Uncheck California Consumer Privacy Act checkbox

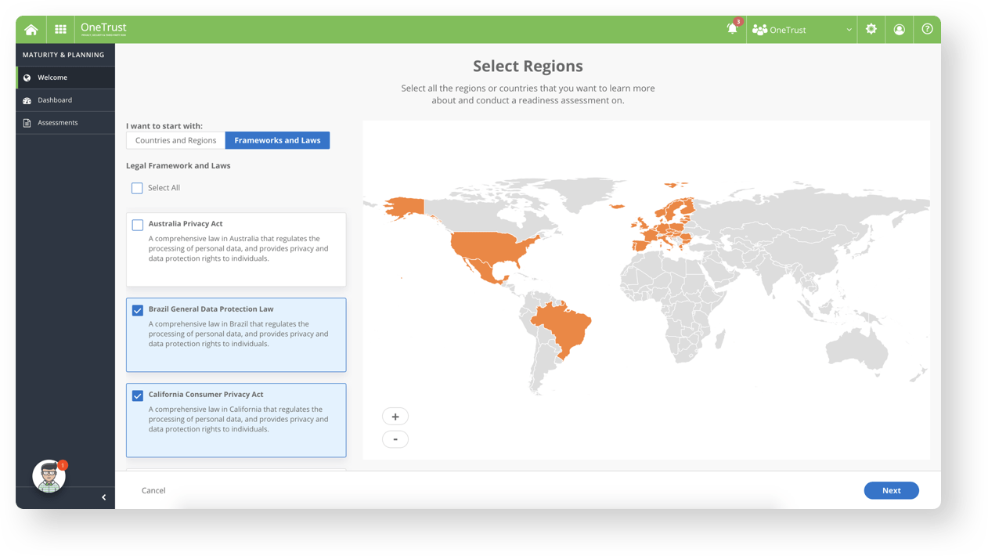click(138, 395)
